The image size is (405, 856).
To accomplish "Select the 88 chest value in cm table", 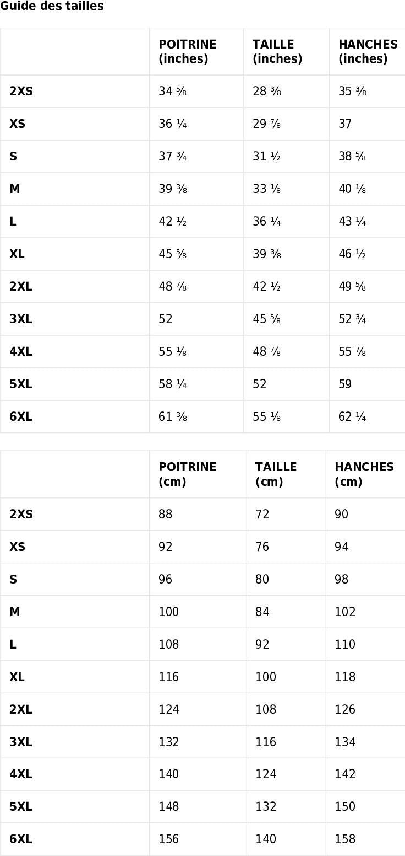I will click(x=166, y=515).
